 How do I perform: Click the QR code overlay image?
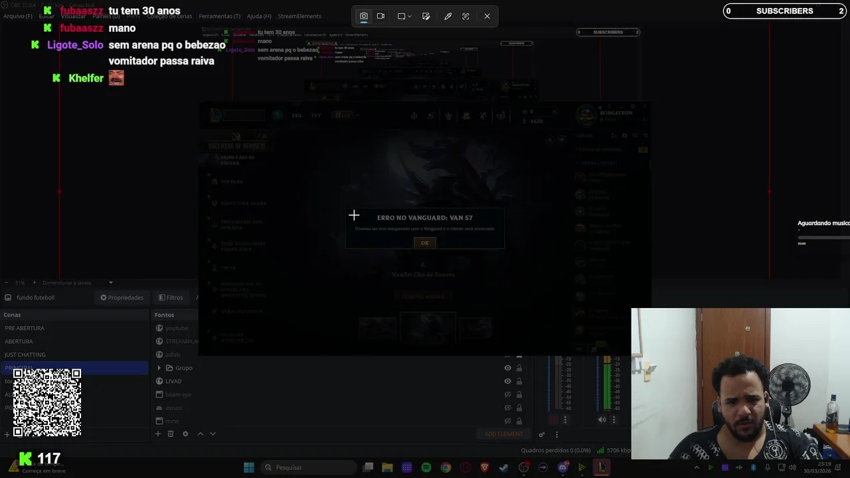point(47,402)
